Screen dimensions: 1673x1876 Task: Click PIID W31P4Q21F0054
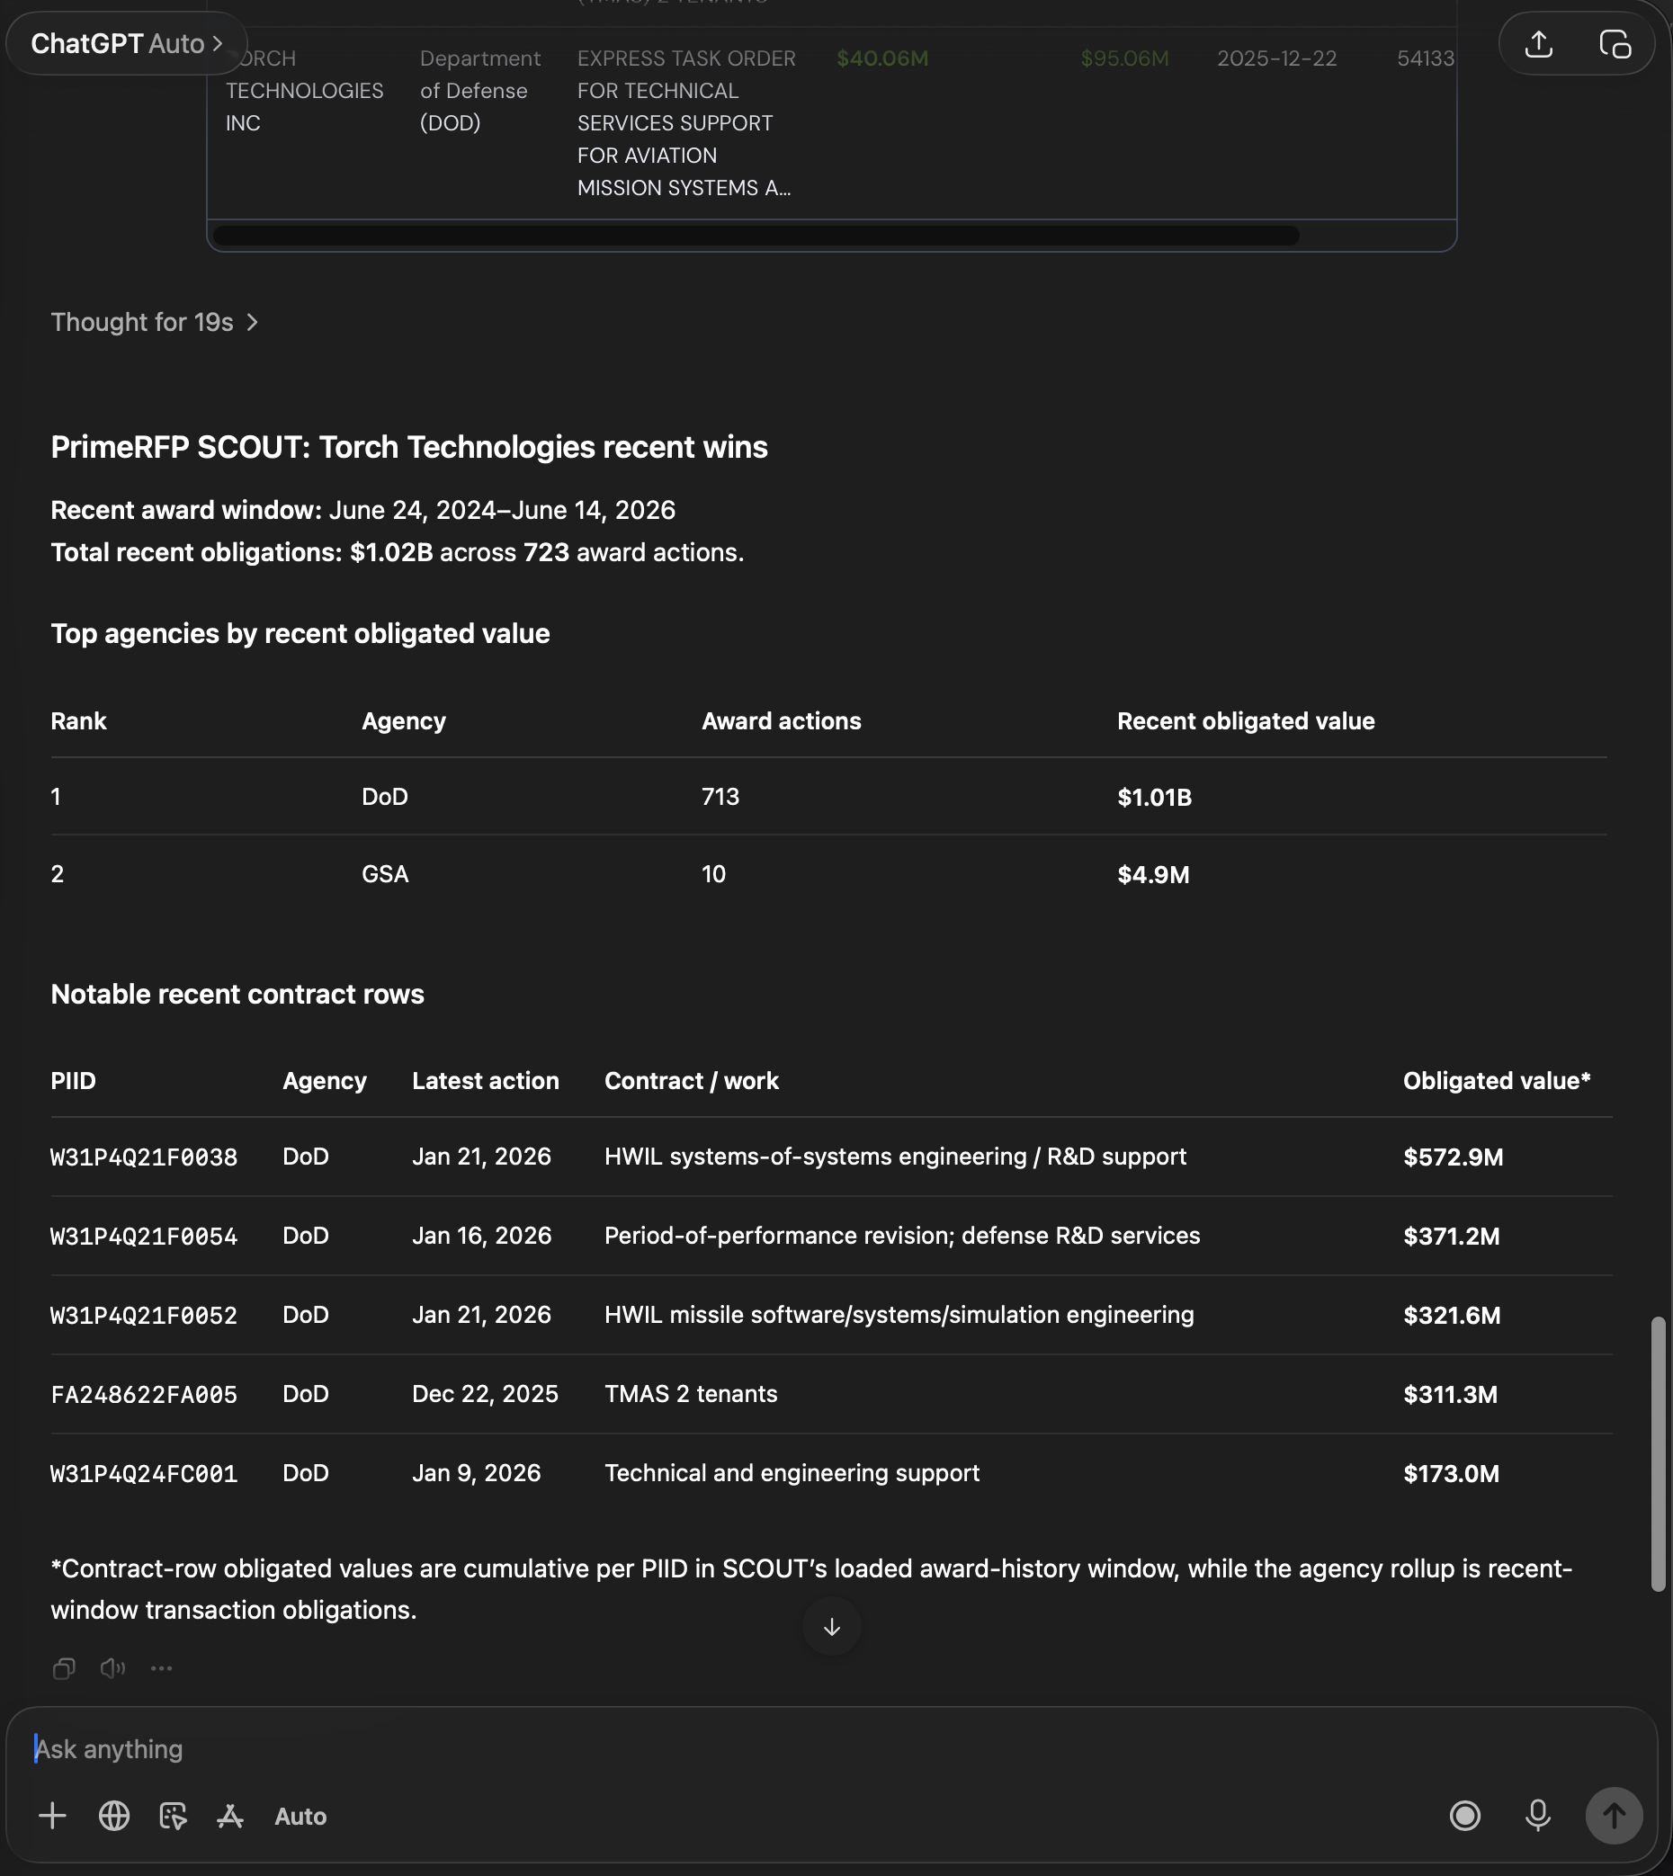(144, 1236)
